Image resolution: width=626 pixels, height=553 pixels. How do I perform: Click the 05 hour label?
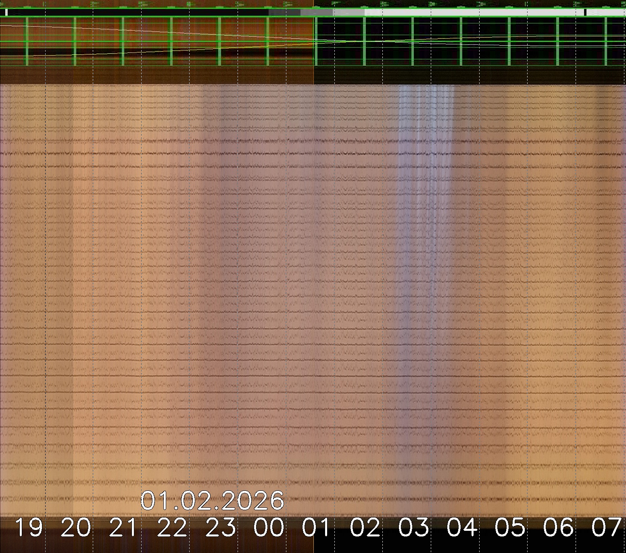click(x=510, y=528)
